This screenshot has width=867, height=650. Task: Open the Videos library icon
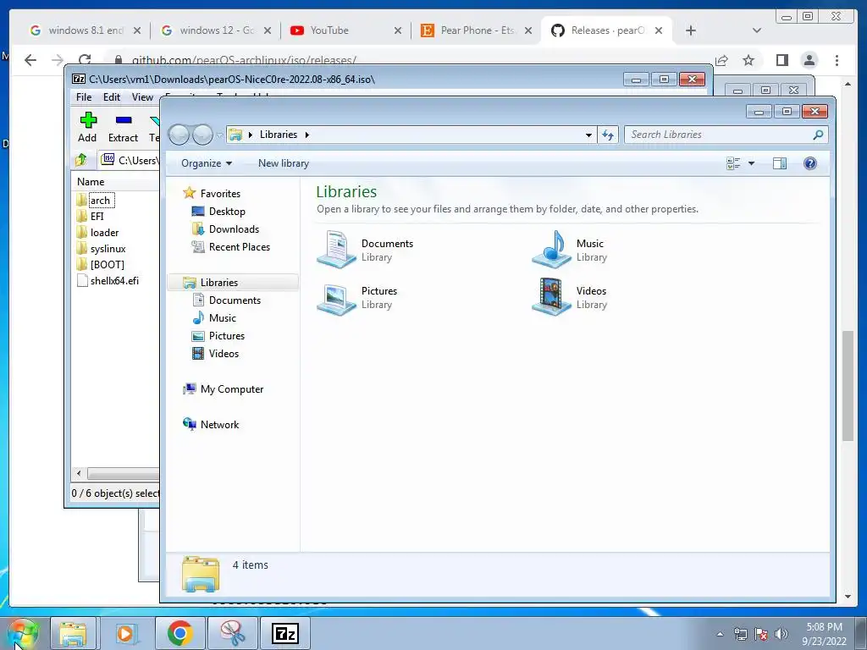click(550, 297)
